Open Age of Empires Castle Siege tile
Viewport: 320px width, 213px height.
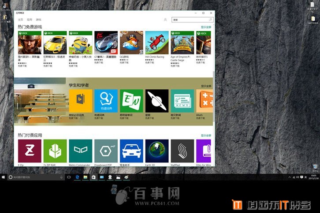pyautogui.click(x=182, y=43)
